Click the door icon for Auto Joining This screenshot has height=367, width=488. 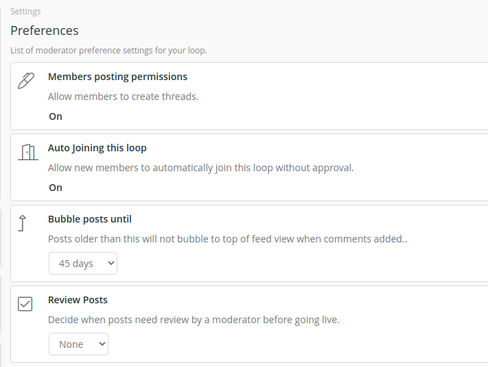point(28,152)
